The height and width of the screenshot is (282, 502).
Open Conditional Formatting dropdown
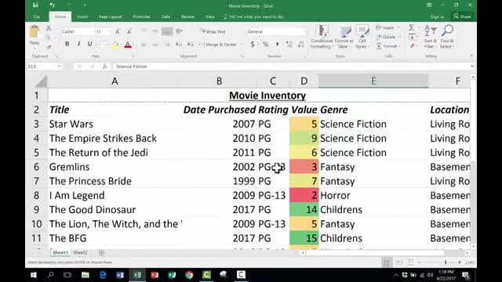pos(322,37)
